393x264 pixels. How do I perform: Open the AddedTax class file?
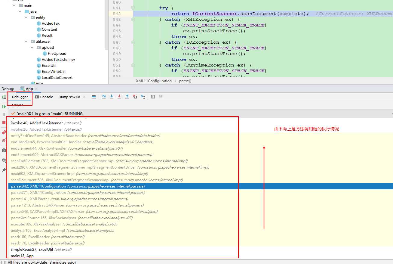point(48,23)
